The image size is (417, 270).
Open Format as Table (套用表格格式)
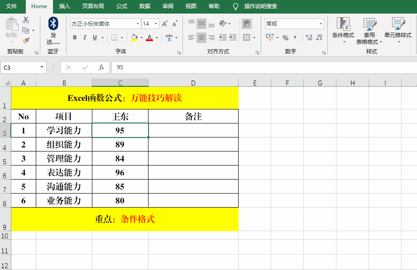[x=369, y=31]
